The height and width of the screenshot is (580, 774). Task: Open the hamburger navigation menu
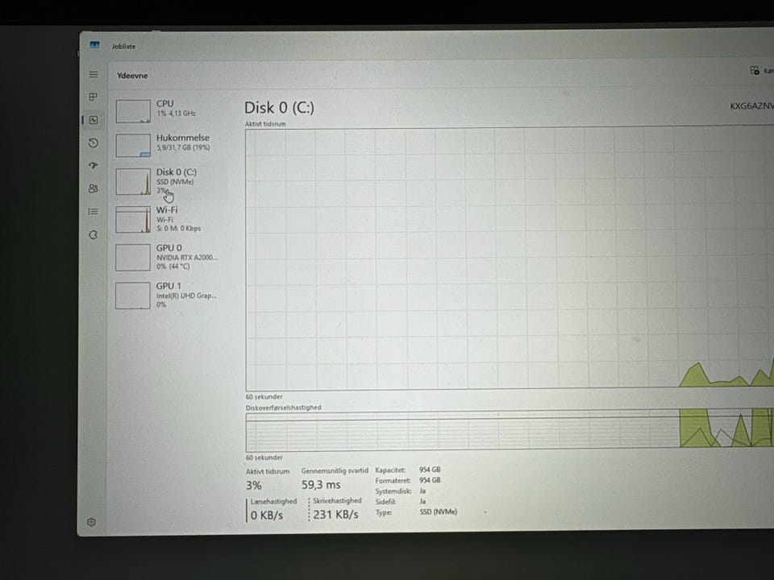pyautogui.click(x=94, y=74)
